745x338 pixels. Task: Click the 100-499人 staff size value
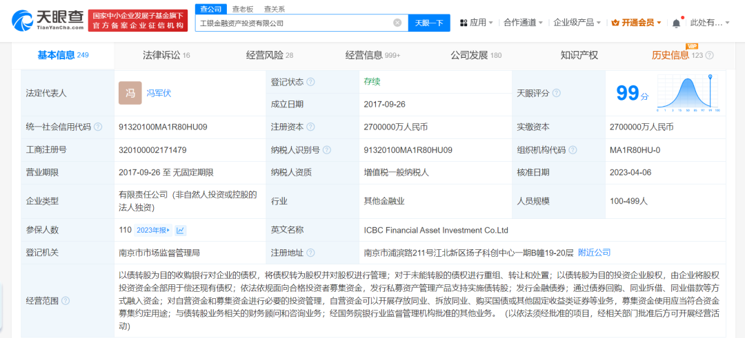pyautogui.click(x=629, y=201)
